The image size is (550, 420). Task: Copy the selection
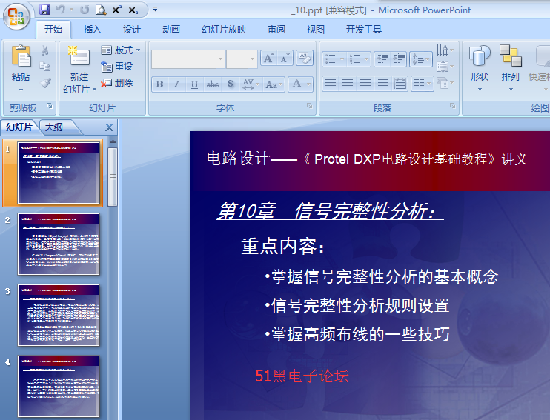(45, 67)
